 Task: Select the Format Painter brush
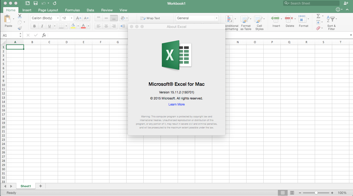pyautogui.click(x=20, y=28)
